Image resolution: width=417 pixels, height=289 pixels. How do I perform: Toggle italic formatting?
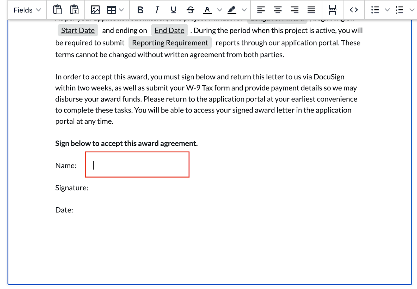coord(157,10)
